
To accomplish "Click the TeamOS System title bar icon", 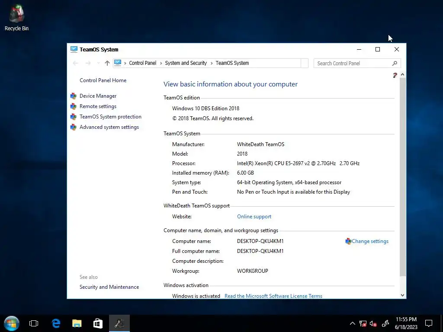I will pyautogui.click(x=74, y=49).
